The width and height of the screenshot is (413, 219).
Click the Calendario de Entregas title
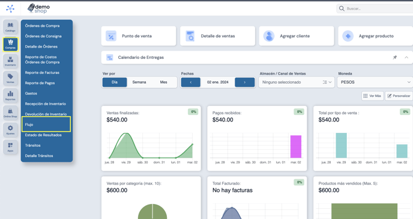[141, 58]
